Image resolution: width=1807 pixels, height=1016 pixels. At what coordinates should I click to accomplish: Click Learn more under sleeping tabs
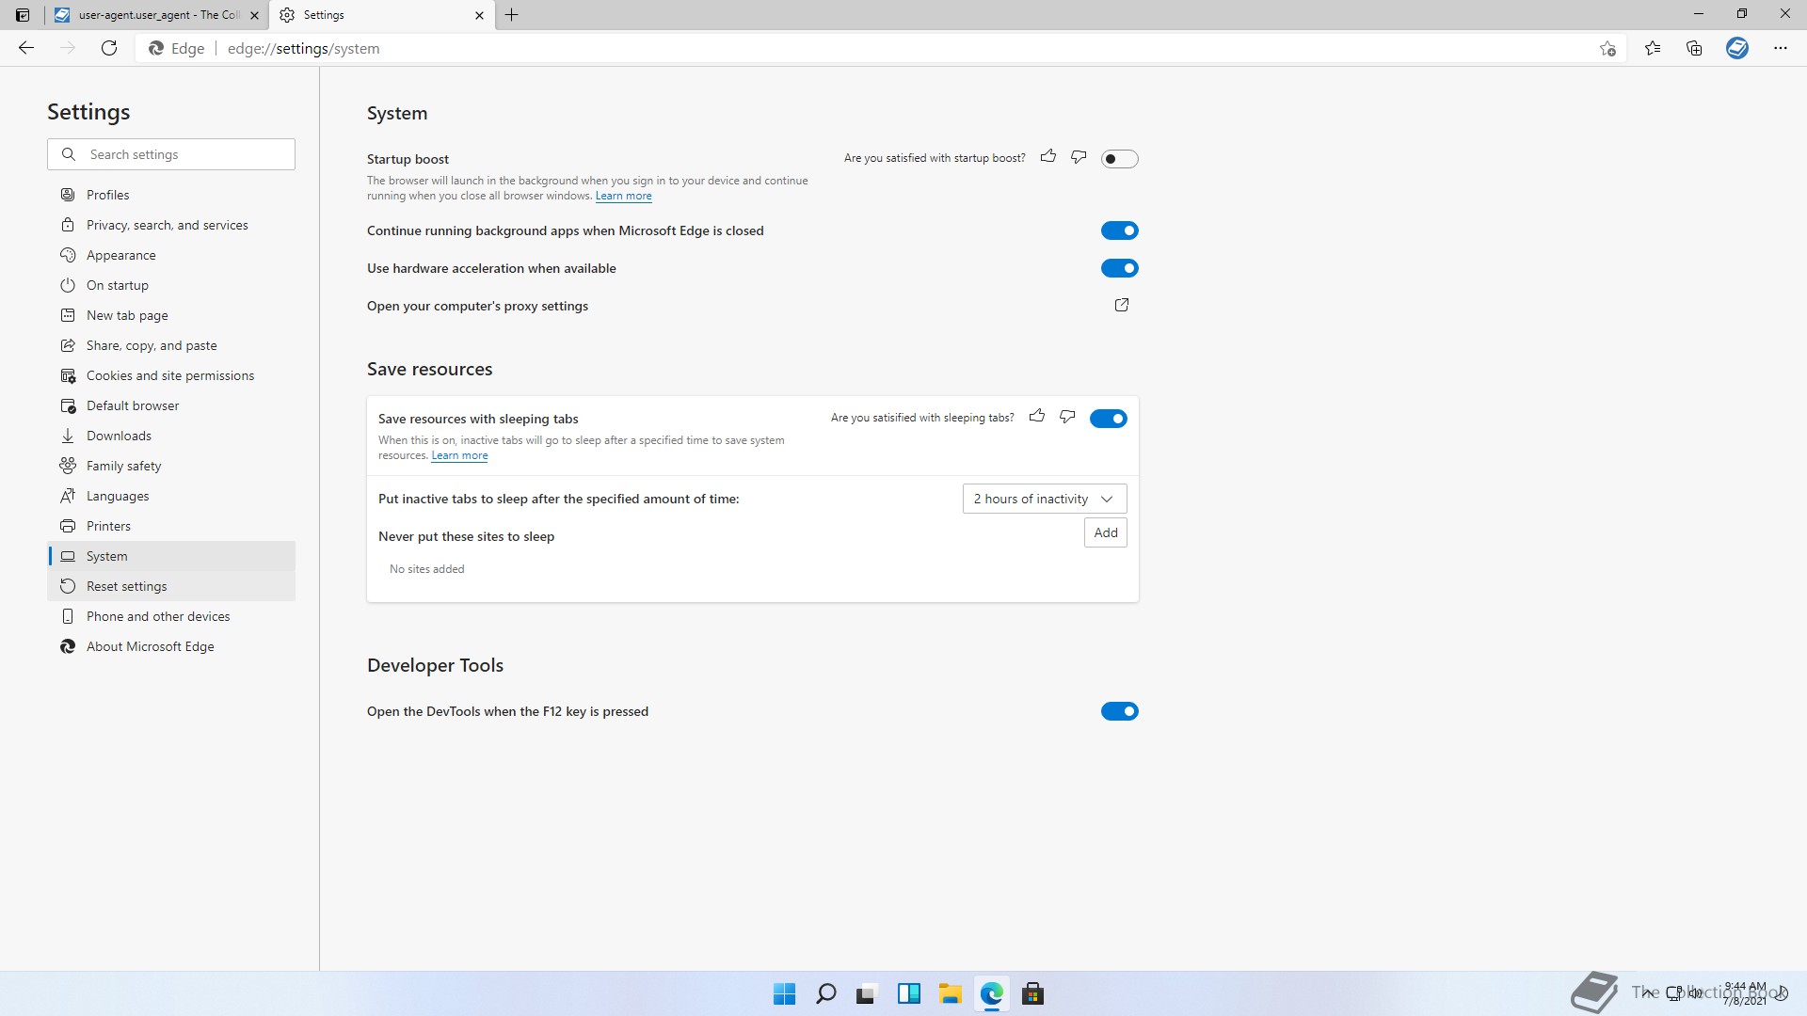459,455
